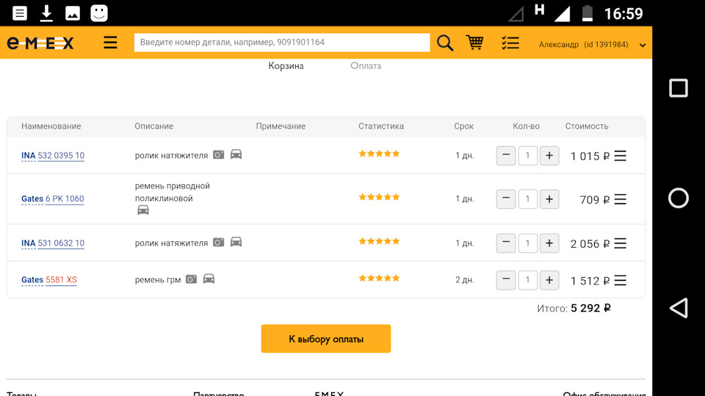Open the INA brand link for 532 0395 10

tap(29, 155)
